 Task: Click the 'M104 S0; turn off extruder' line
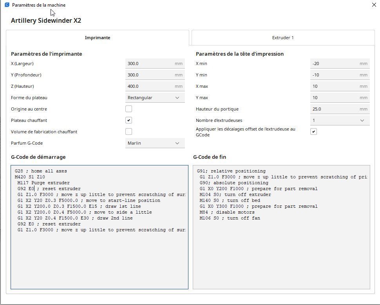235,194
